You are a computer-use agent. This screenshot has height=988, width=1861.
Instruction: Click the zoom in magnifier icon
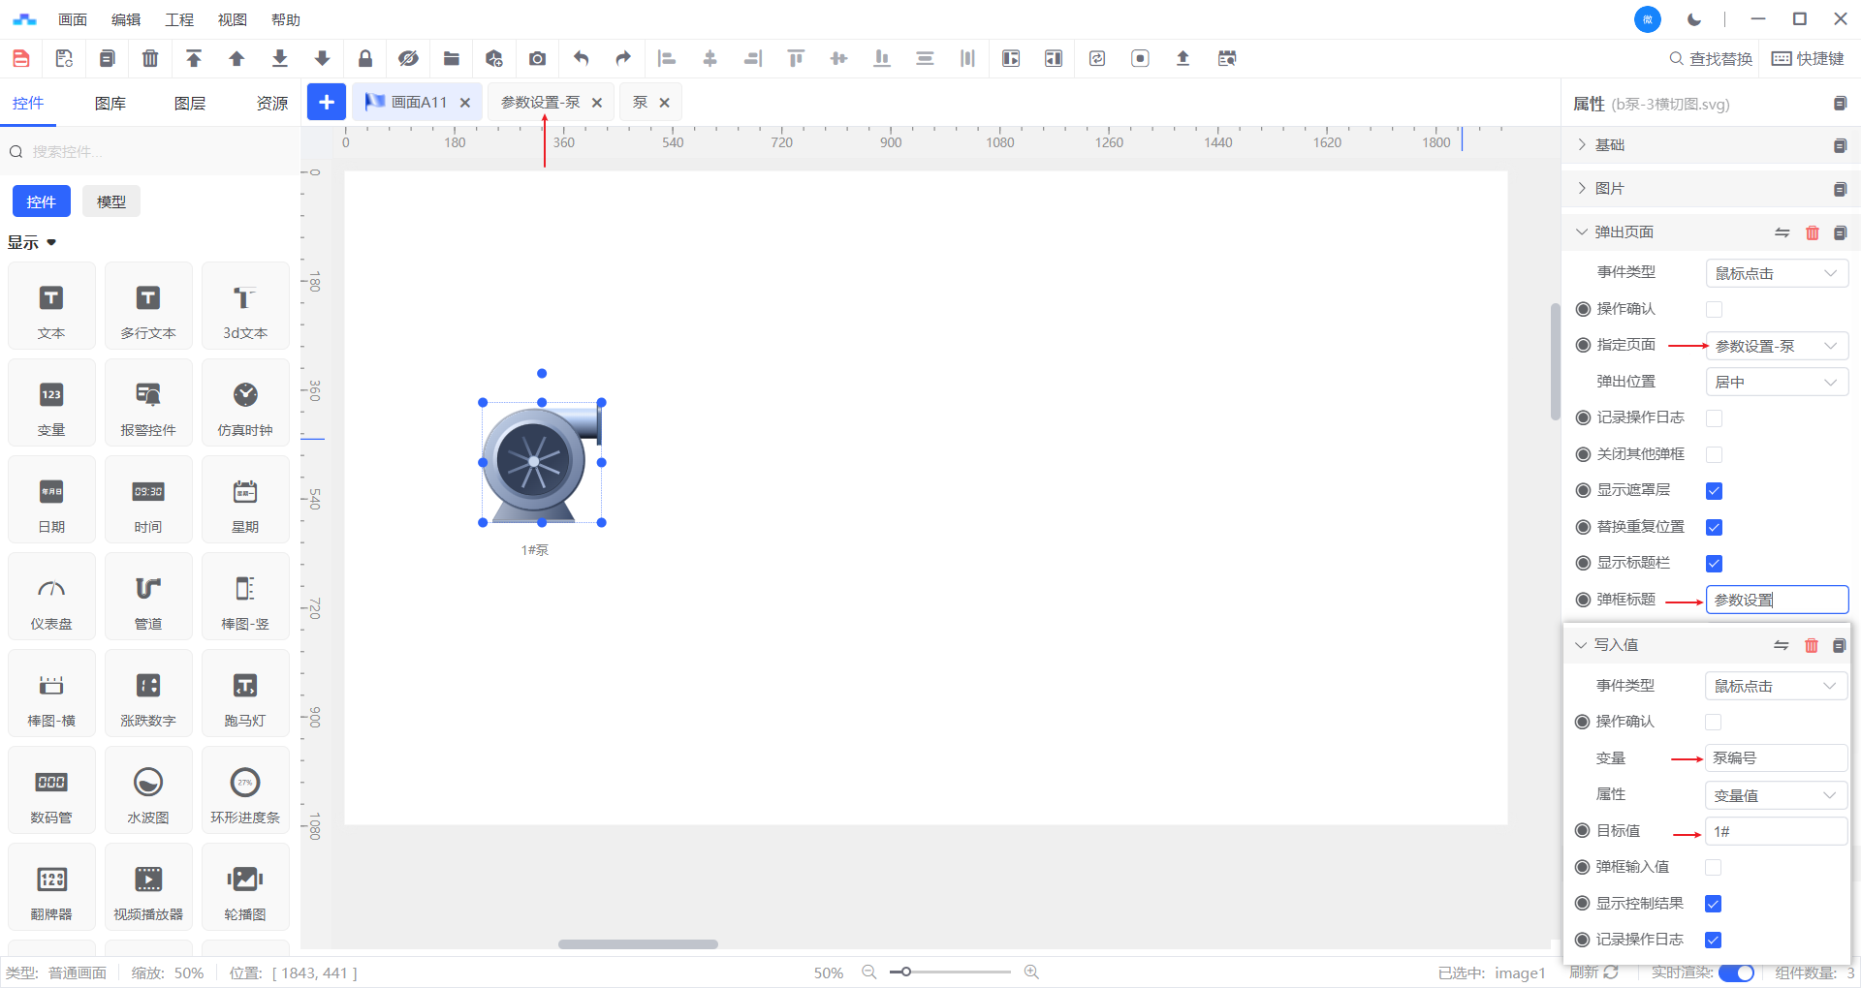[x=1031, y=973]
